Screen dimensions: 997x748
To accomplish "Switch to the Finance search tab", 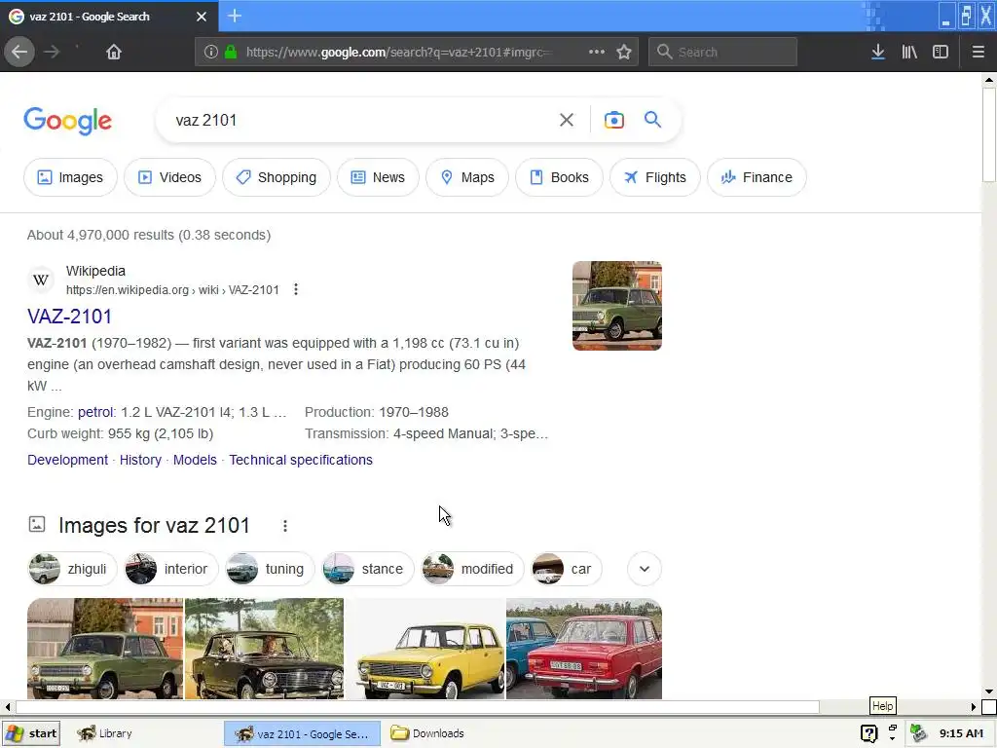I will point(757,177).
